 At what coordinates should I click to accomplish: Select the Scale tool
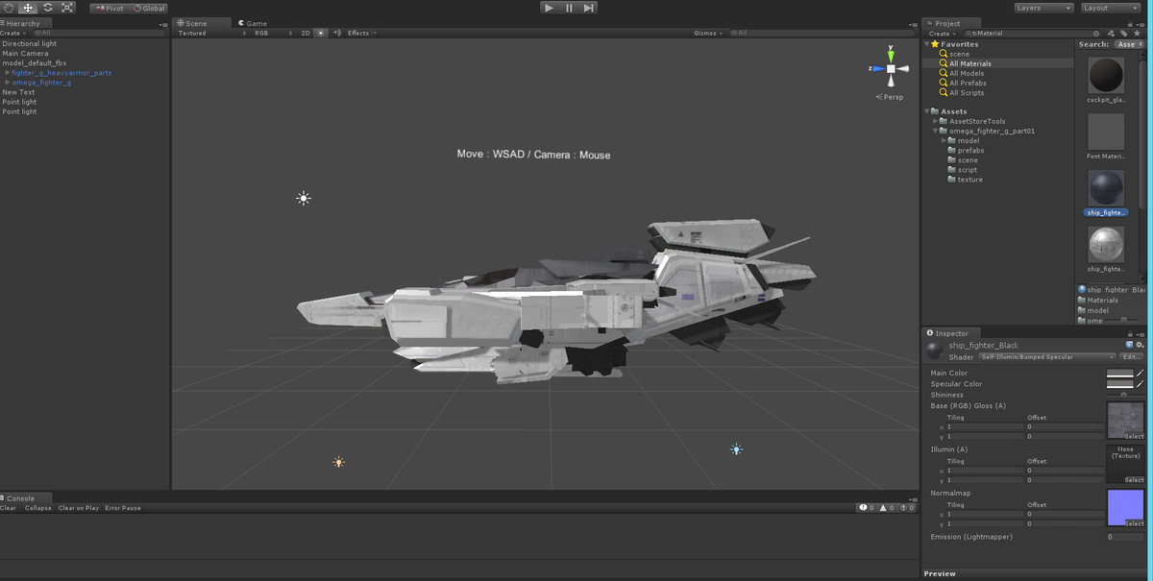[66, 8]
